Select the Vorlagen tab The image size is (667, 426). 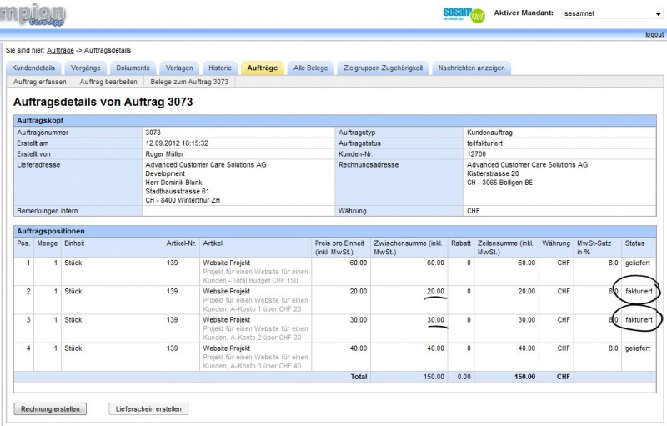click(x=179, y=68)
